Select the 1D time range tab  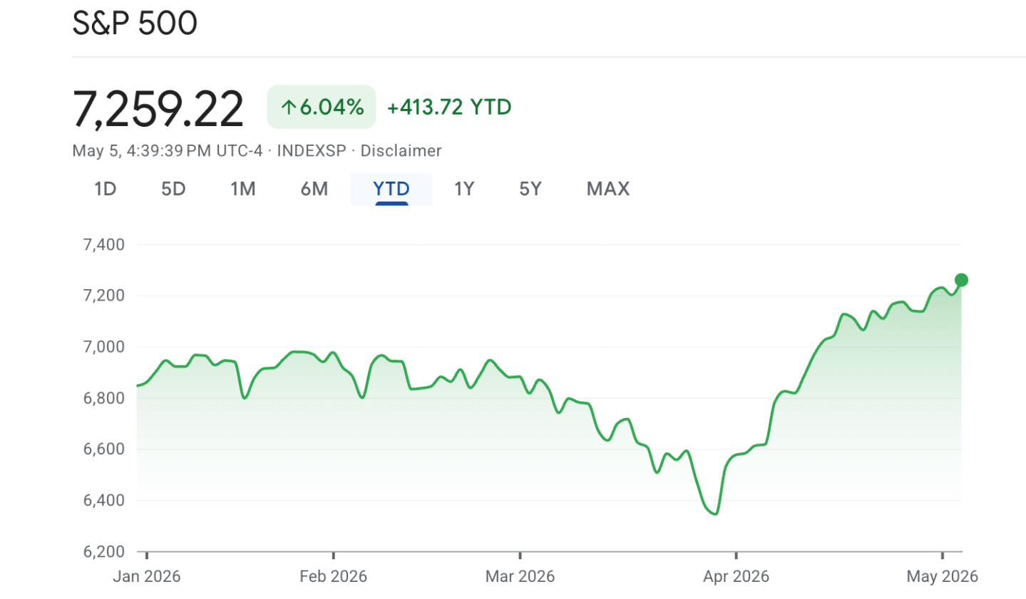click(106, 189)
